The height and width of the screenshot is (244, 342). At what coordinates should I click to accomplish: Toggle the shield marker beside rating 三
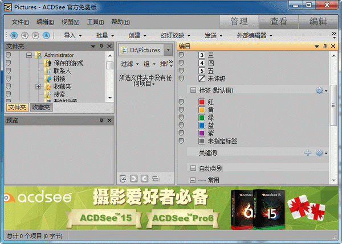pyautogui.click(x=181, y=55)
